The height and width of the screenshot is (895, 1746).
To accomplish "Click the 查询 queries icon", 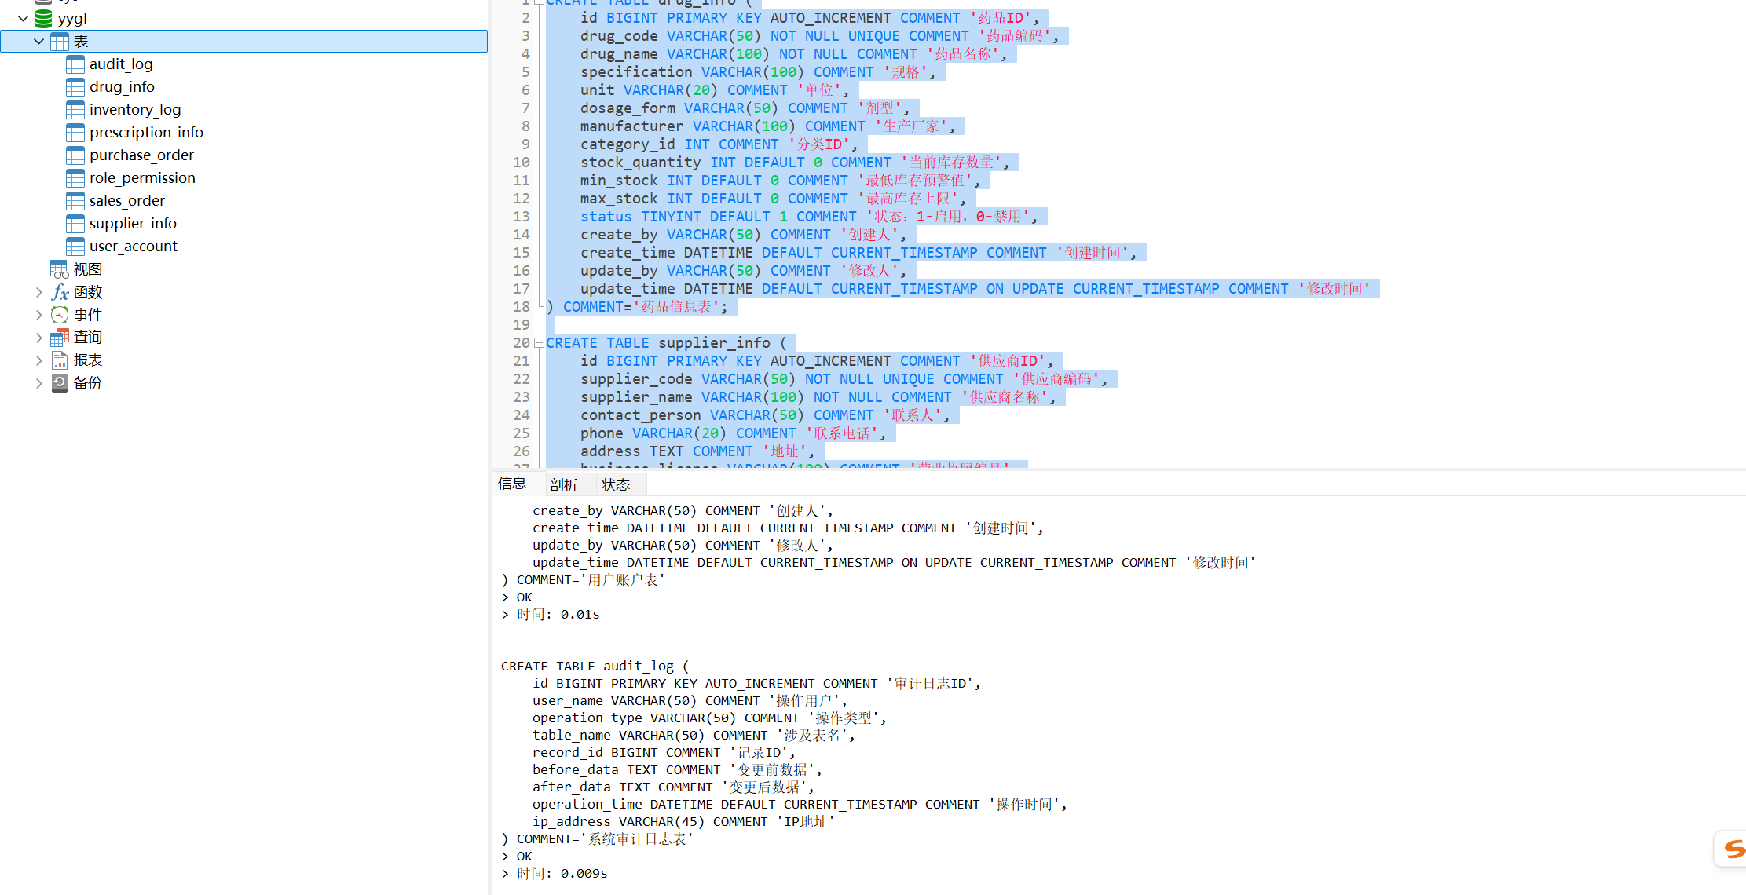I will coord(60,338).
